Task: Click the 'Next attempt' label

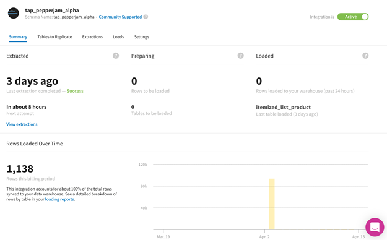Action: (20, 113)
